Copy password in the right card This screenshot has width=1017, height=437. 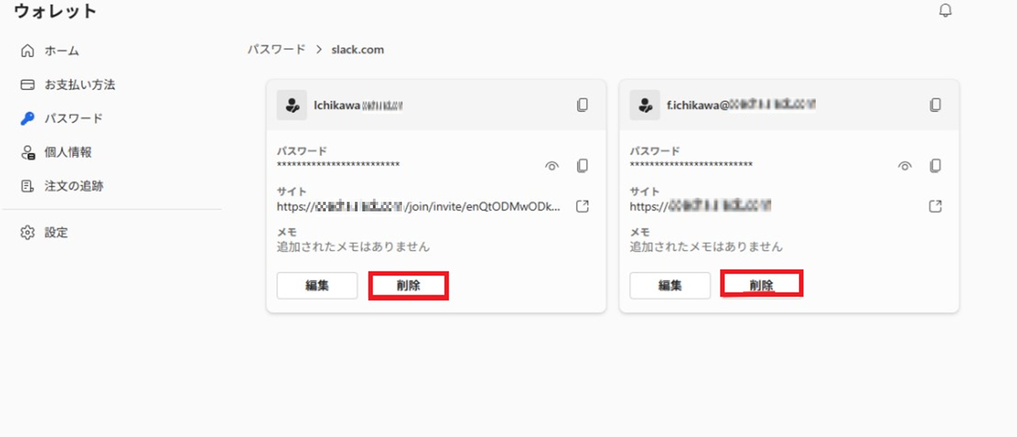click(x=935, y=166)
